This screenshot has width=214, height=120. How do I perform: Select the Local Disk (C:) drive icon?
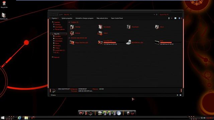click(x=100, y=43)
